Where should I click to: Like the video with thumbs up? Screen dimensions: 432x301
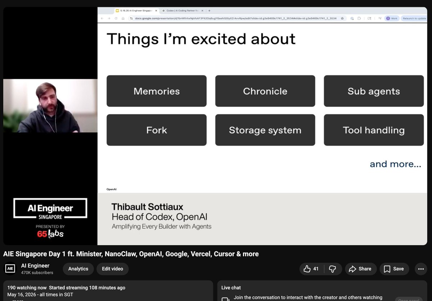tap(312, 269)
